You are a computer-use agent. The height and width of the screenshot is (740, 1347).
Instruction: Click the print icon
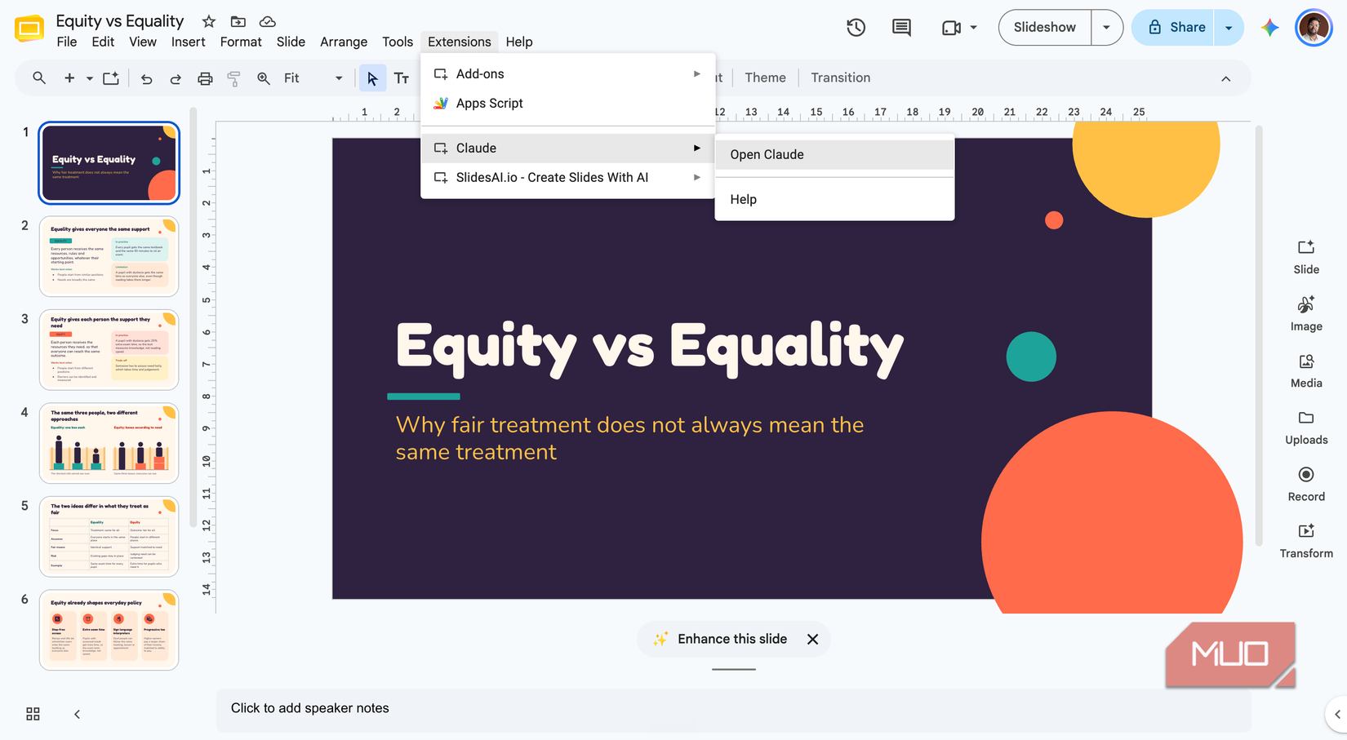pos(205,78)
